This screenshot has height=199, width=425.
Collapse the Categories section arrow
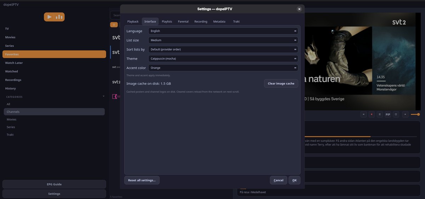[103, 96]
